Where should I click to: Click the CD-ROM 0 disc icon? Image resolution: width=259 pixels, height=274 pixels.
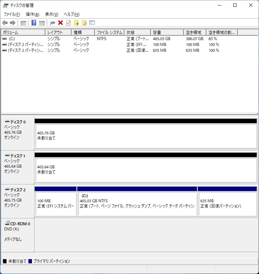7,223
